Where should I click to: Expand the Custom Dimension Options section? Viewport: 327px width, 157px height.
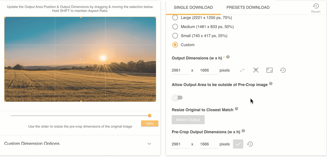pyautogui.click(x=149, y=144)
